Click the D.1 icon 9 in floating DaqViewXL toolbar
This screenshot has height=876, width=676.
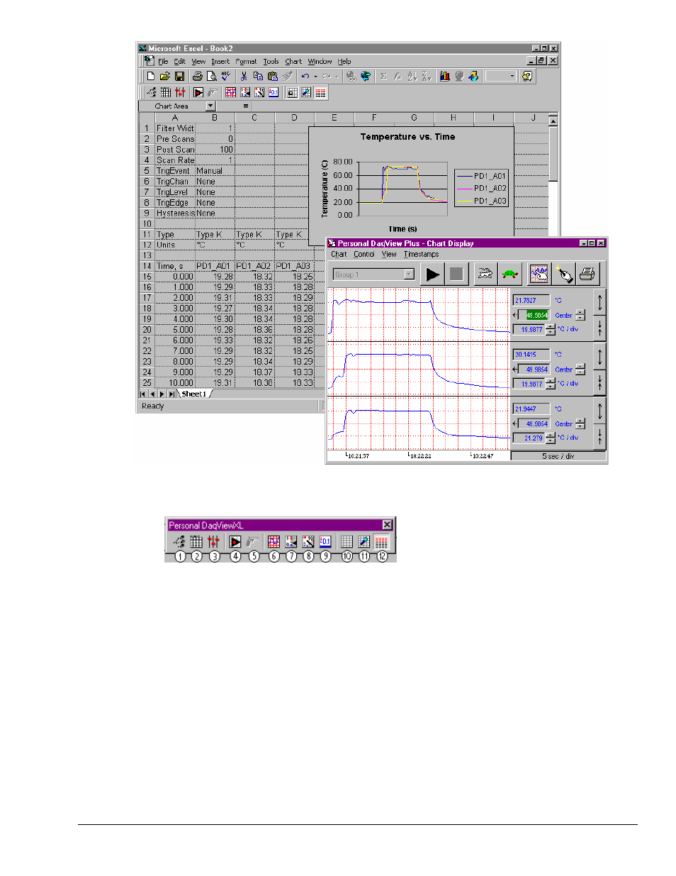pyautogui.click(x=325, y=542)
